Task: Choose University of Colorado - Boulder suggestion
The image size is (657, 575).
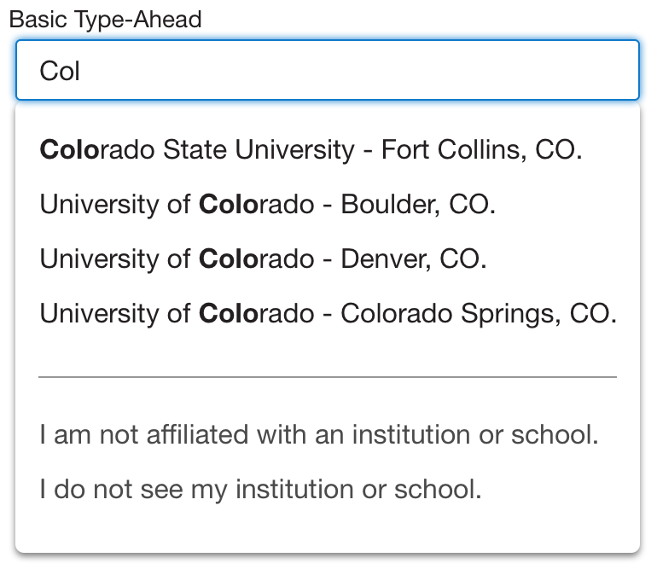Action: (x=267, y=205)
